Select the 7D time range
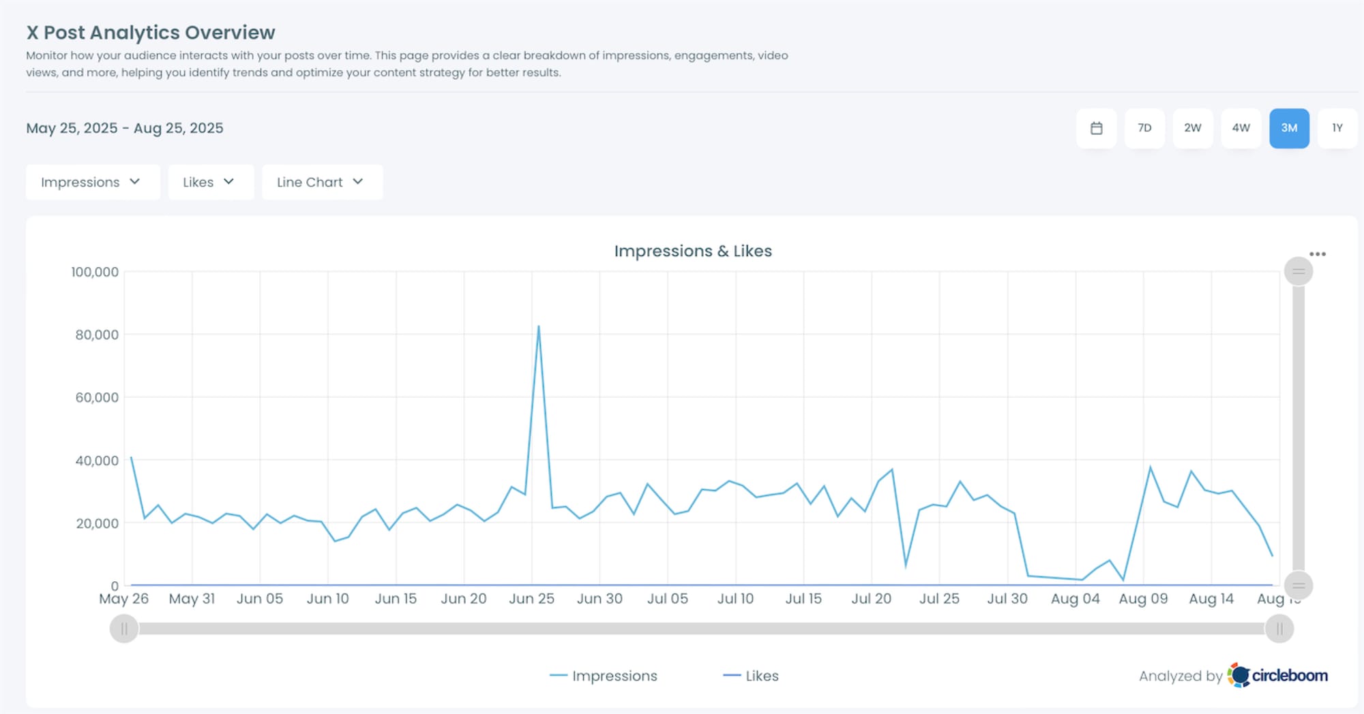This screenshot has height=714, width=1364. [1144, 128]
